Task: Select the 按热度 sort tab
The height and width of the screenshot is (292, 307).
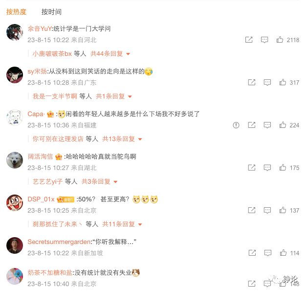Action: pos(16,12)
